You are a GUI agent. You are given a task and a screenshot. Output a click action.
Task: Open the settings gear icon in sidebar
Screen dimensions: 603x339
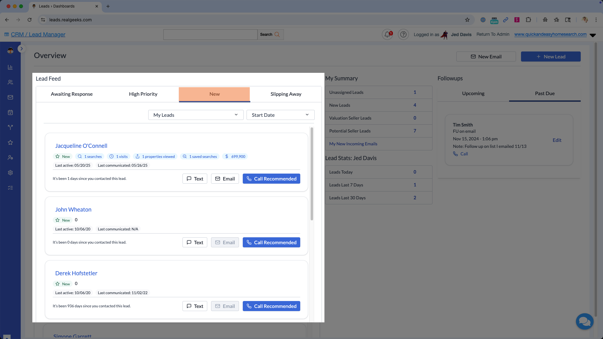coord(10,173)
